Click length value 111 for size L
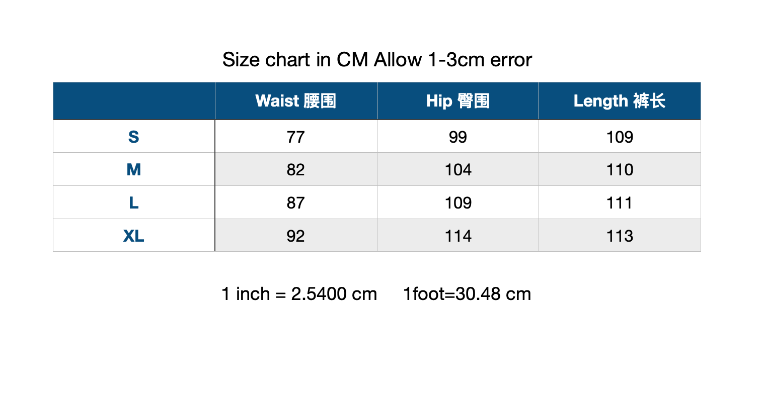Screen dimensions: 763x410 click(x=619, y=203)
